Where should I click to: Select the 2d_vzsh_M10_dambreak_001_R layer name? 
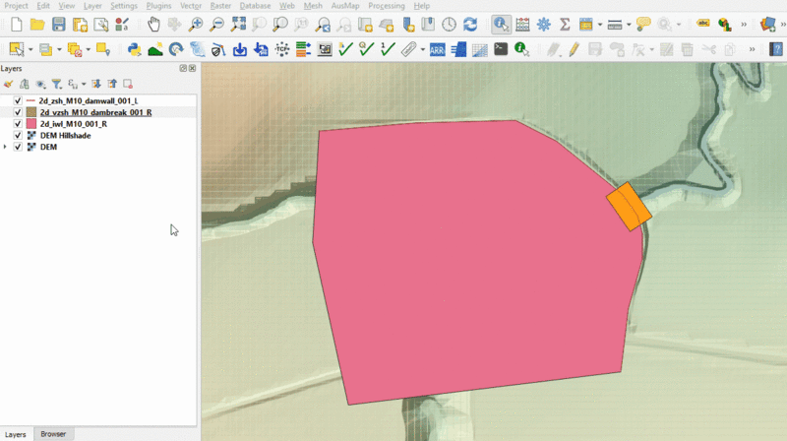[x=94, y=113]
